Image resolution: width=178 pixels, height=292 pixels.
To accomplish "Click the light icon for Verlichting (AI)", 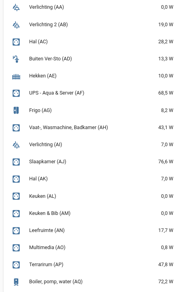I will click(x=16, y=145).
